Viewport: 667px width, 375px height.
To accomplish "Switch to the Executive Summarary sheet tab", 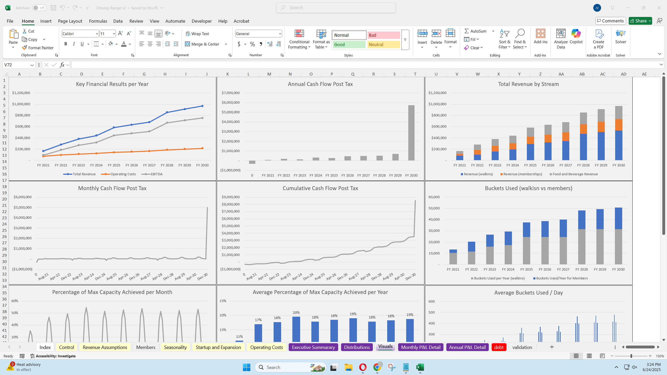I will click(313, 347).
